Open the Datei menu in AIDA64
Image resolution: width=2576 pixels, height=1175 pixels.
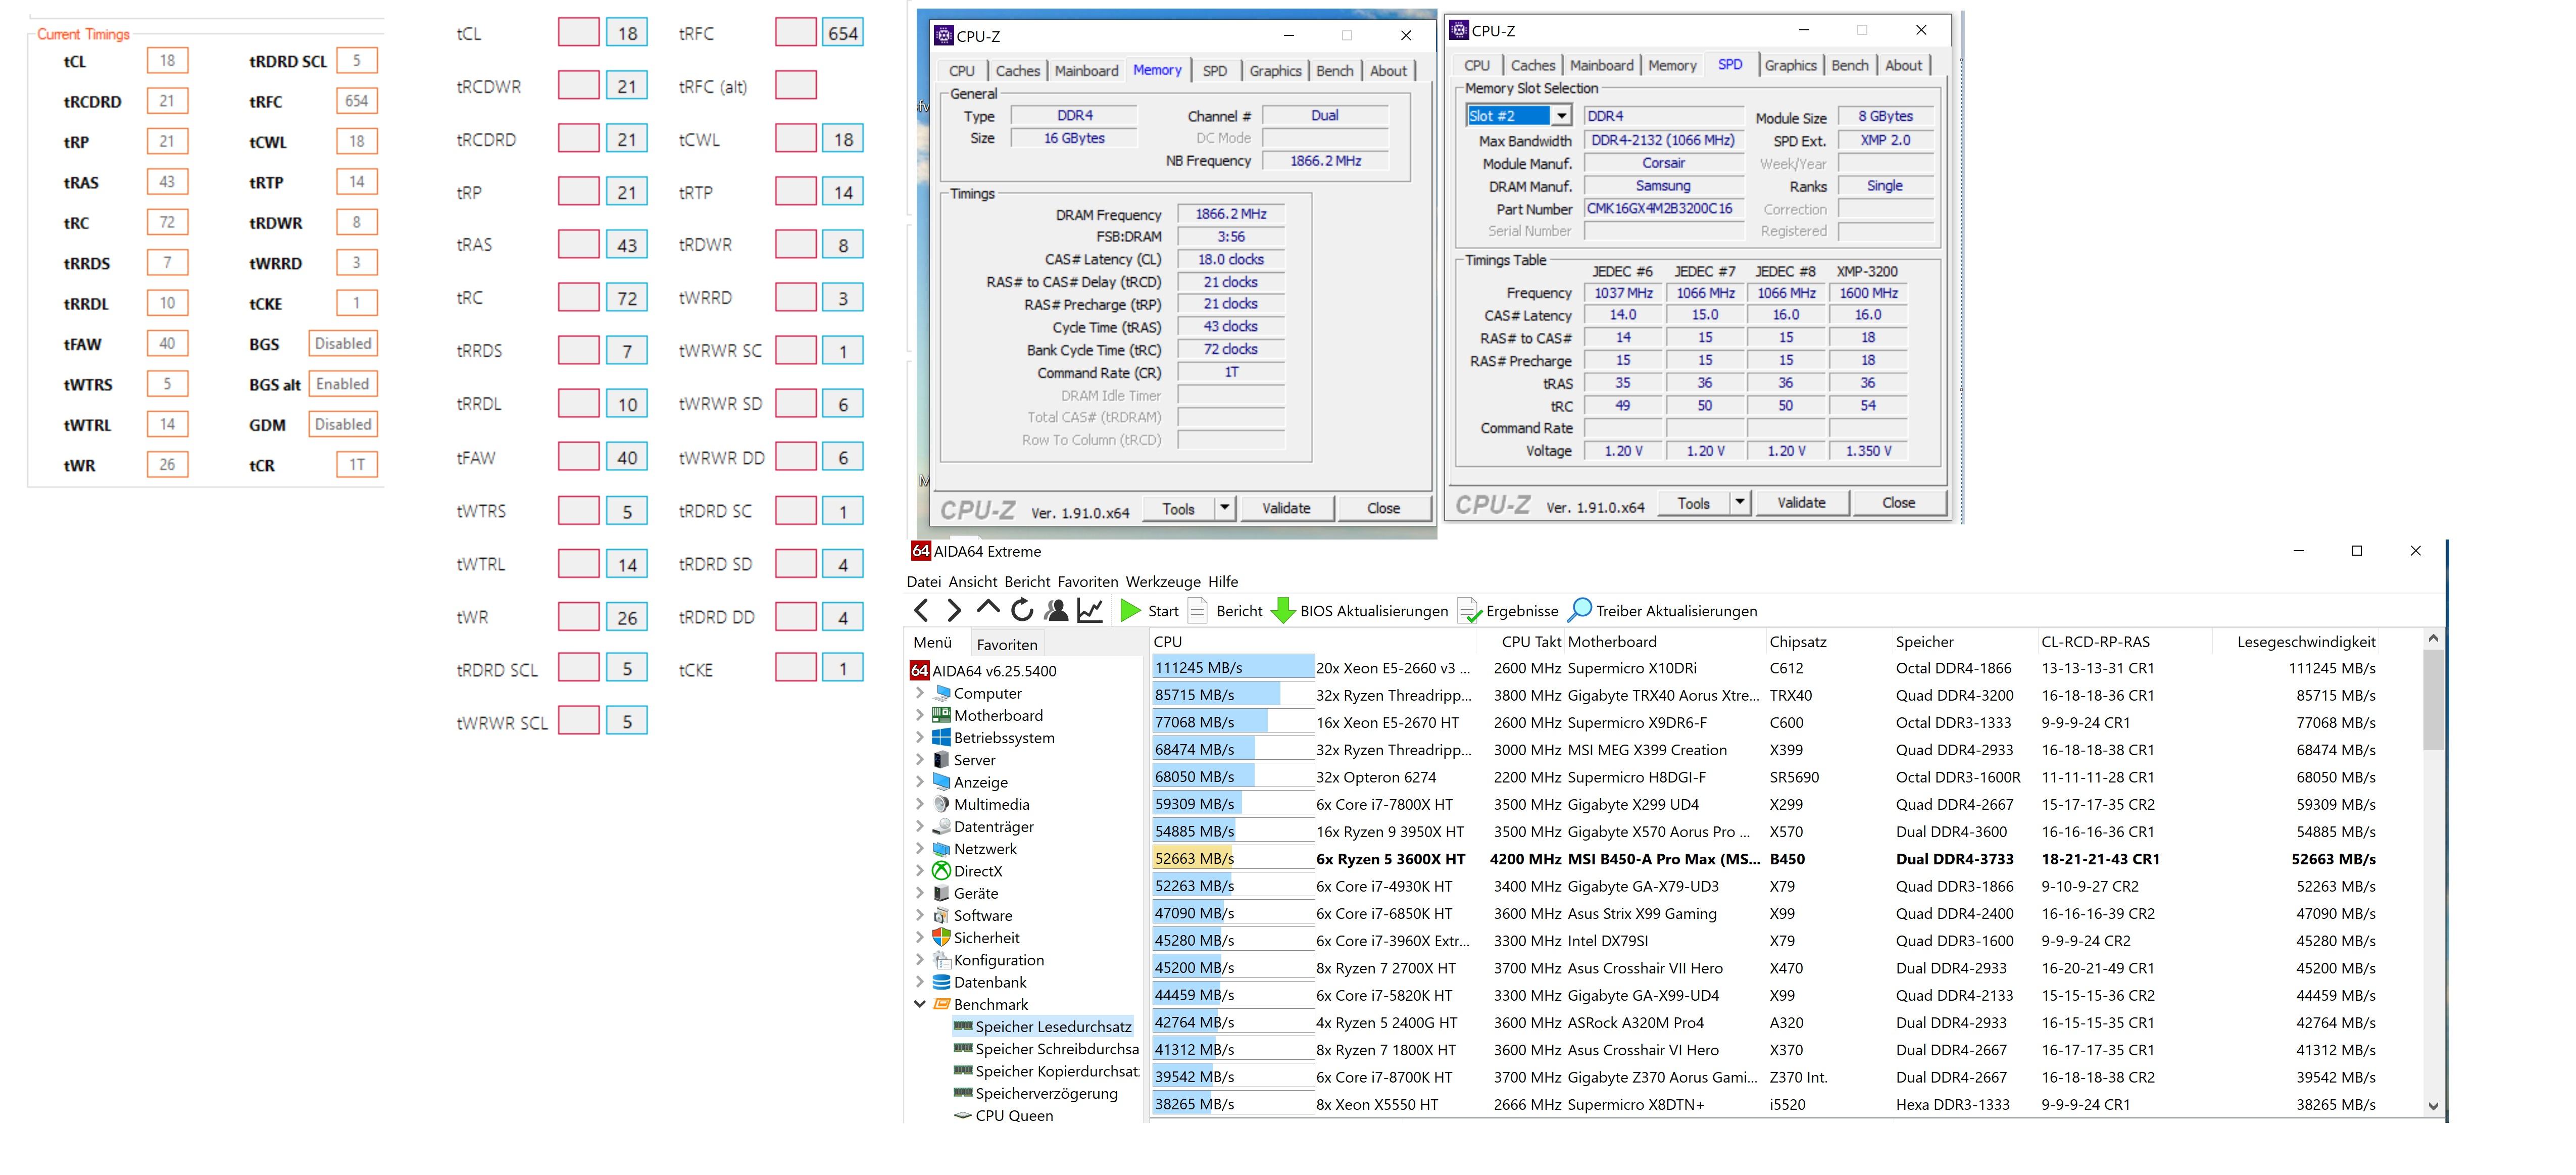924,581
